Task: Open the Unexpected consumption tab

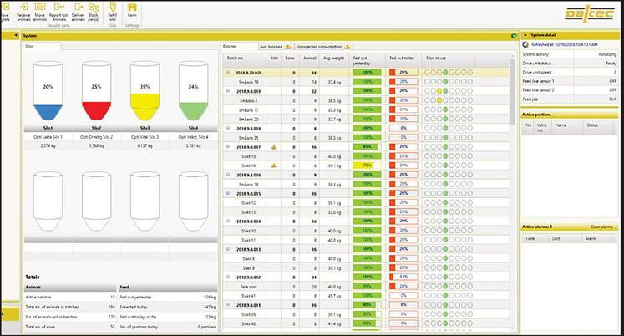Action: click(x=323, y=47)
